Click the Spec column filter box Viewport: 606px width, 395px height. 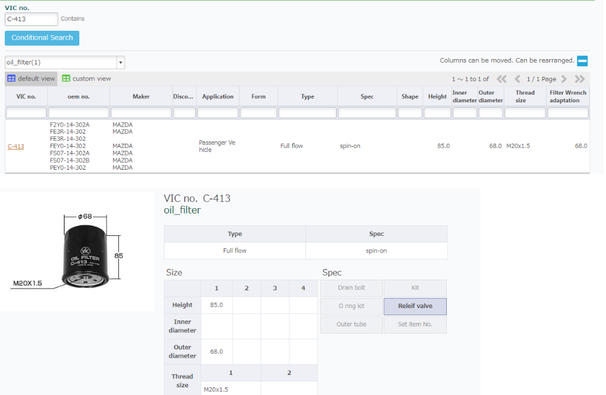coord(367,113)
